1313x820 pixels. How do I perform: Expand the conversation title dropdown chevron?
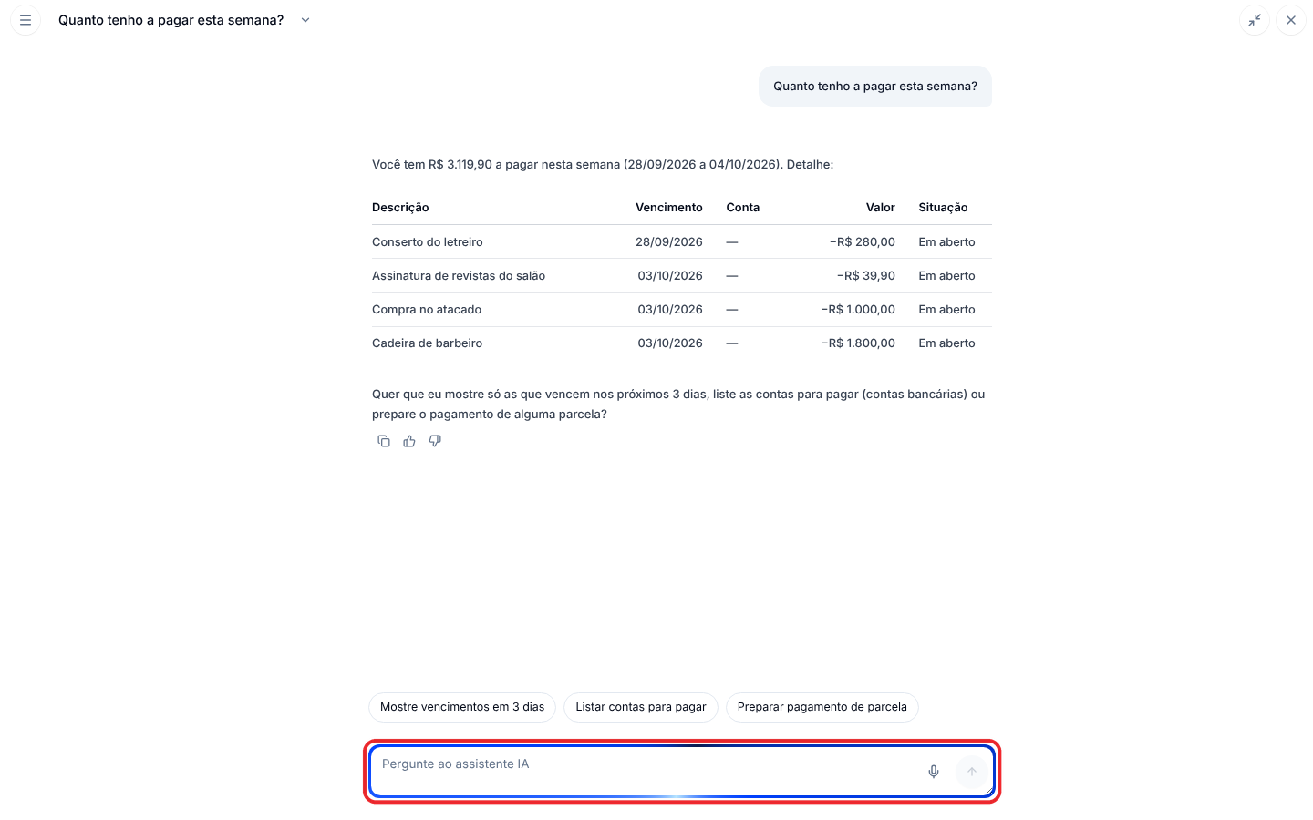click(305, 20)
